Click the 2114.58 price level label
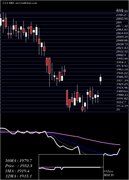Screen dimensions: 129x180 (122, 11)
